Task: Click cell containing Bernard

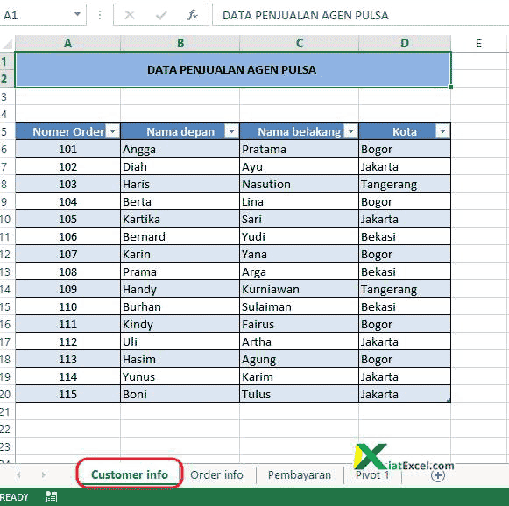Action: [180, 236]
